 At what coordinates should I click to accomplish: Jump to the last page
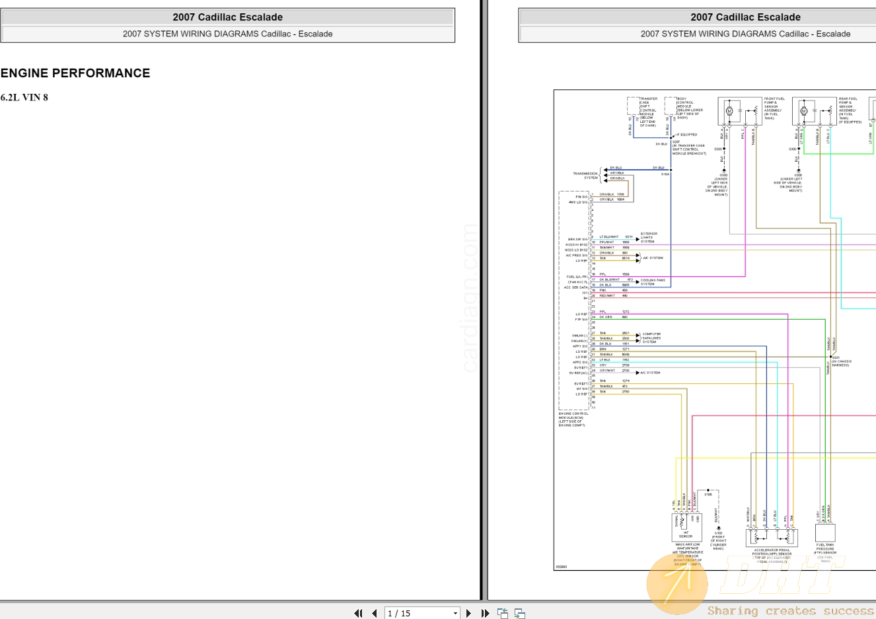coord(485,613)
